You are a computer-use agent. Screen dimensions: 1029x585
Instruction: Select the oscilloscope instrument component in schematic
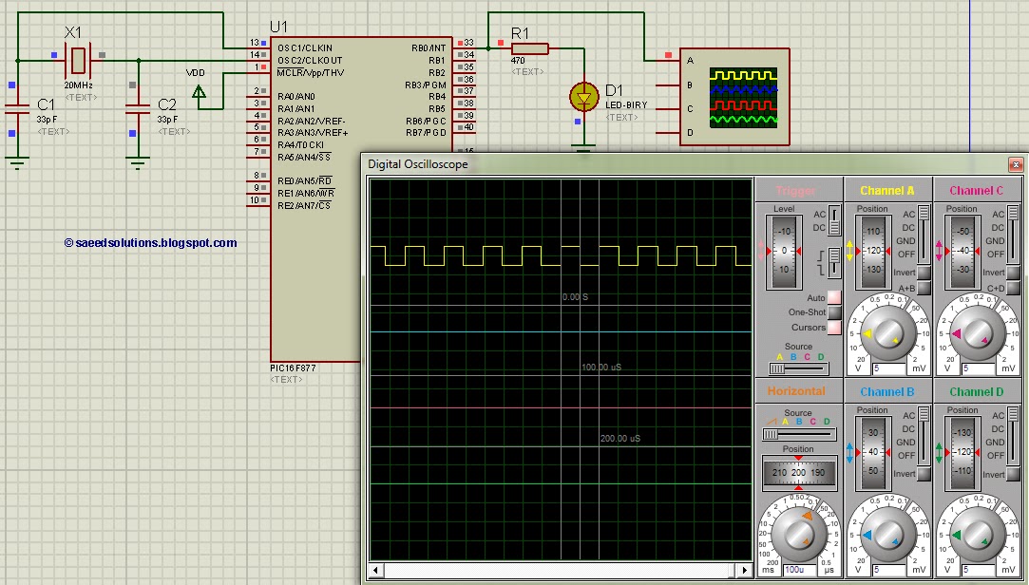click(734, 97)
